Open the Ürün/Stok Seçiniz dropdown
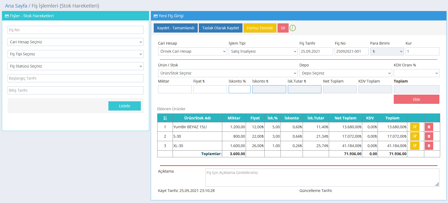The image size is (448, 203). (x=228, y=73)
